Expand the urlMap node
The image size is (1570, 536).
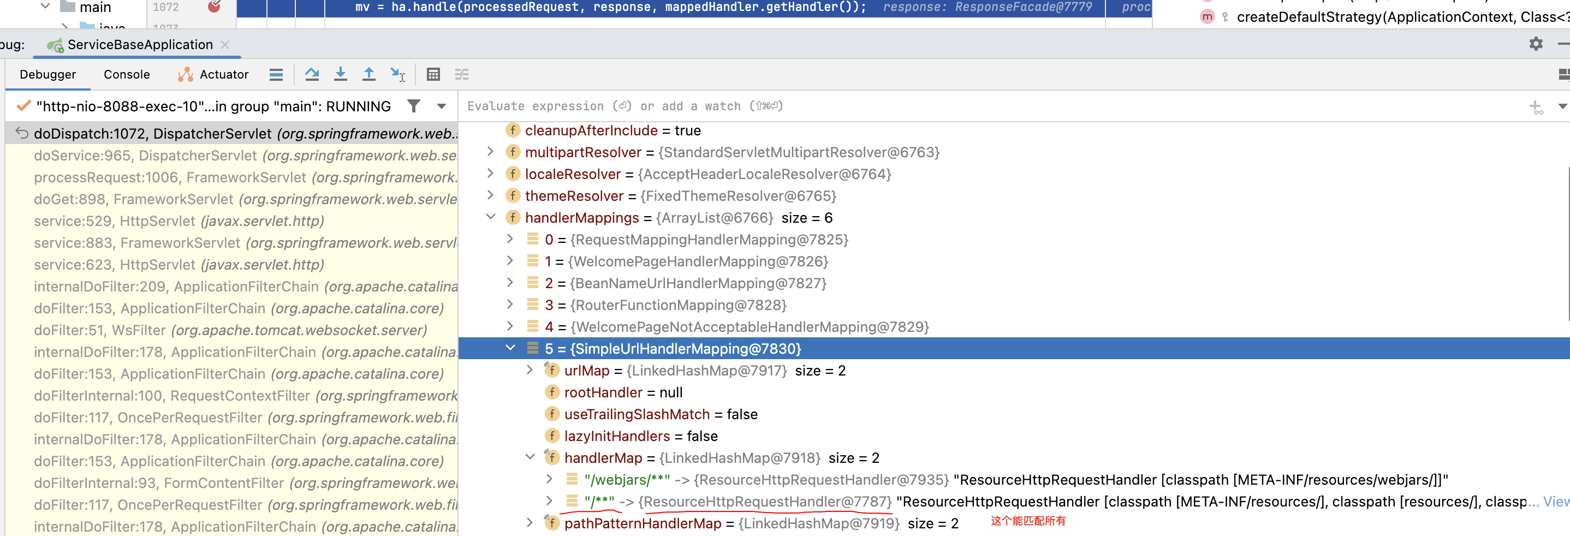tap(530, 370)
